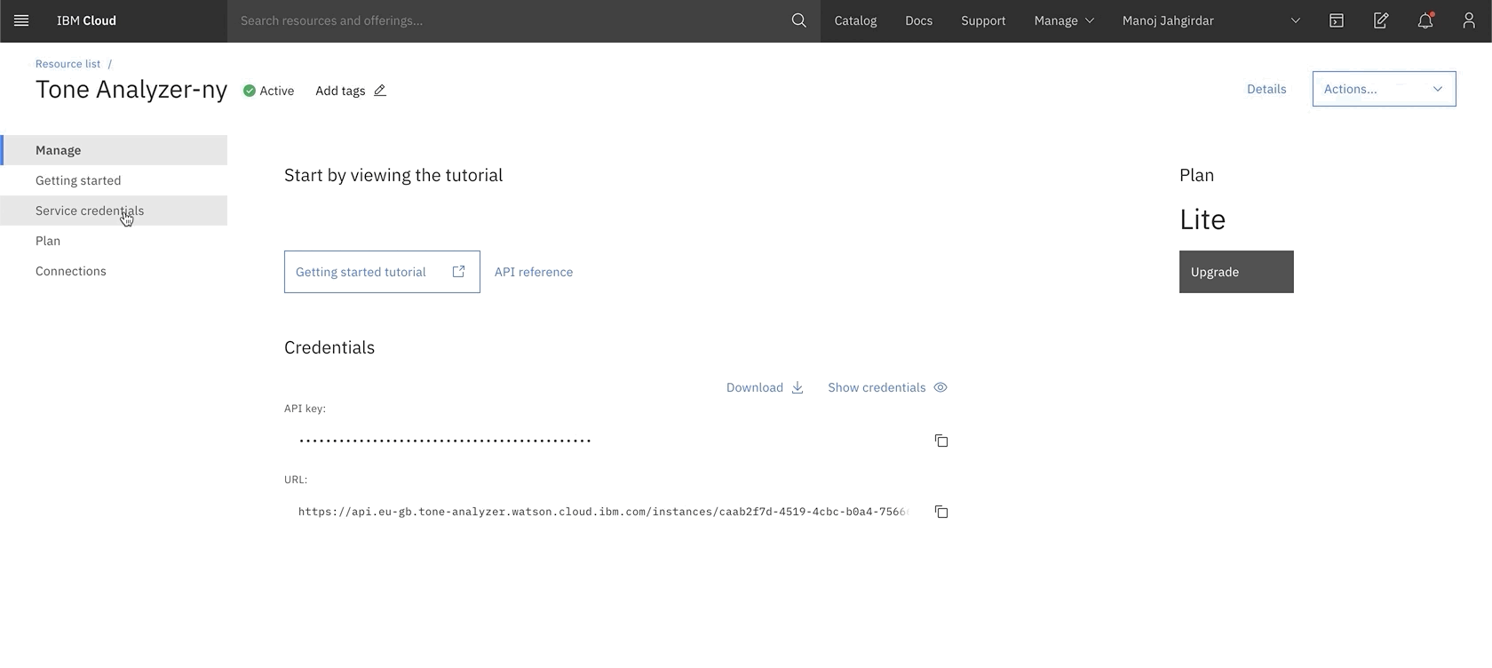
Task: Open the IBM Cloud Shell icon
Action: [1336, 20]
